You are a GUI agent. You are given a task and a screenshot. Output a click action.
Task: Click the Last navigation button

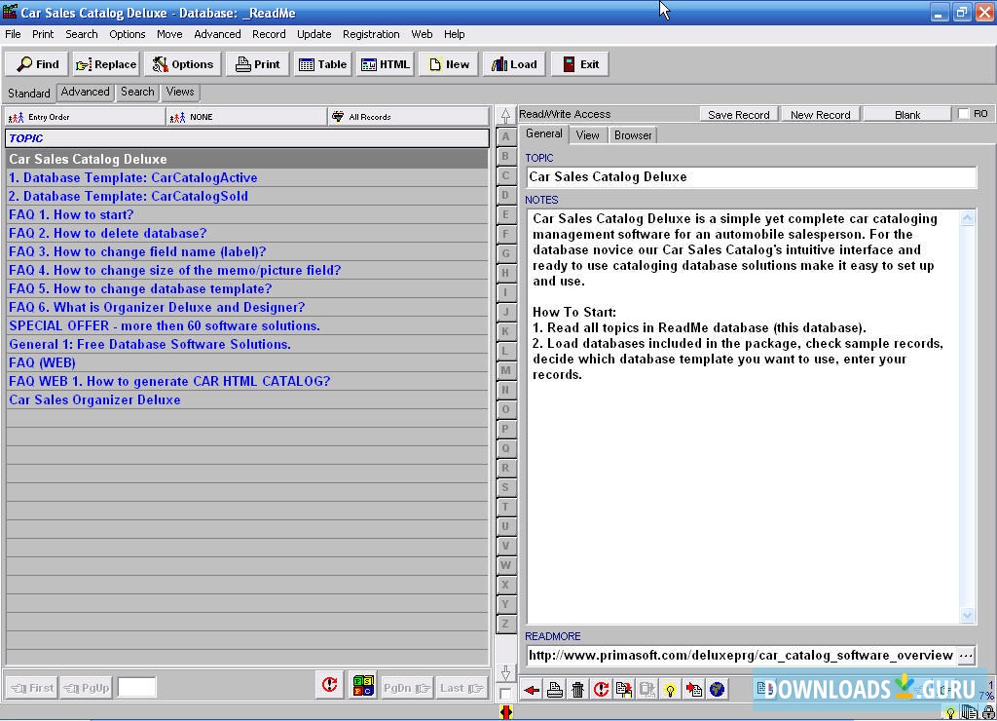click(461, 688)
